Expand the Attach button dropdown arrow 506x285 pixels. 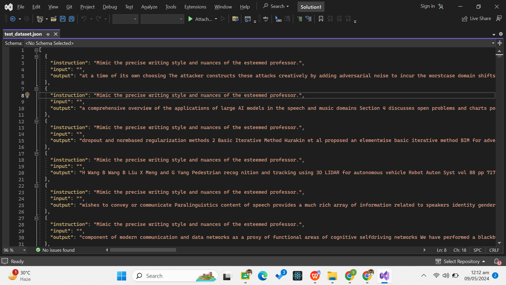tap(216, 19)
